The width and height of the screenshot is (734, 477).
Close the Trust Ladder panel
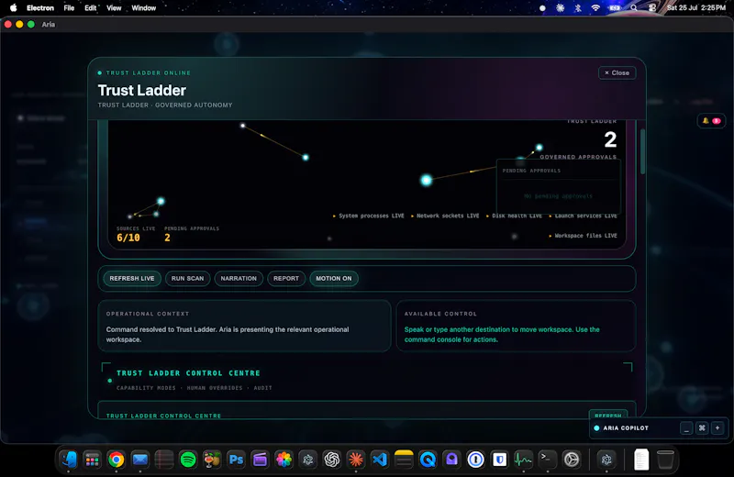617,73
